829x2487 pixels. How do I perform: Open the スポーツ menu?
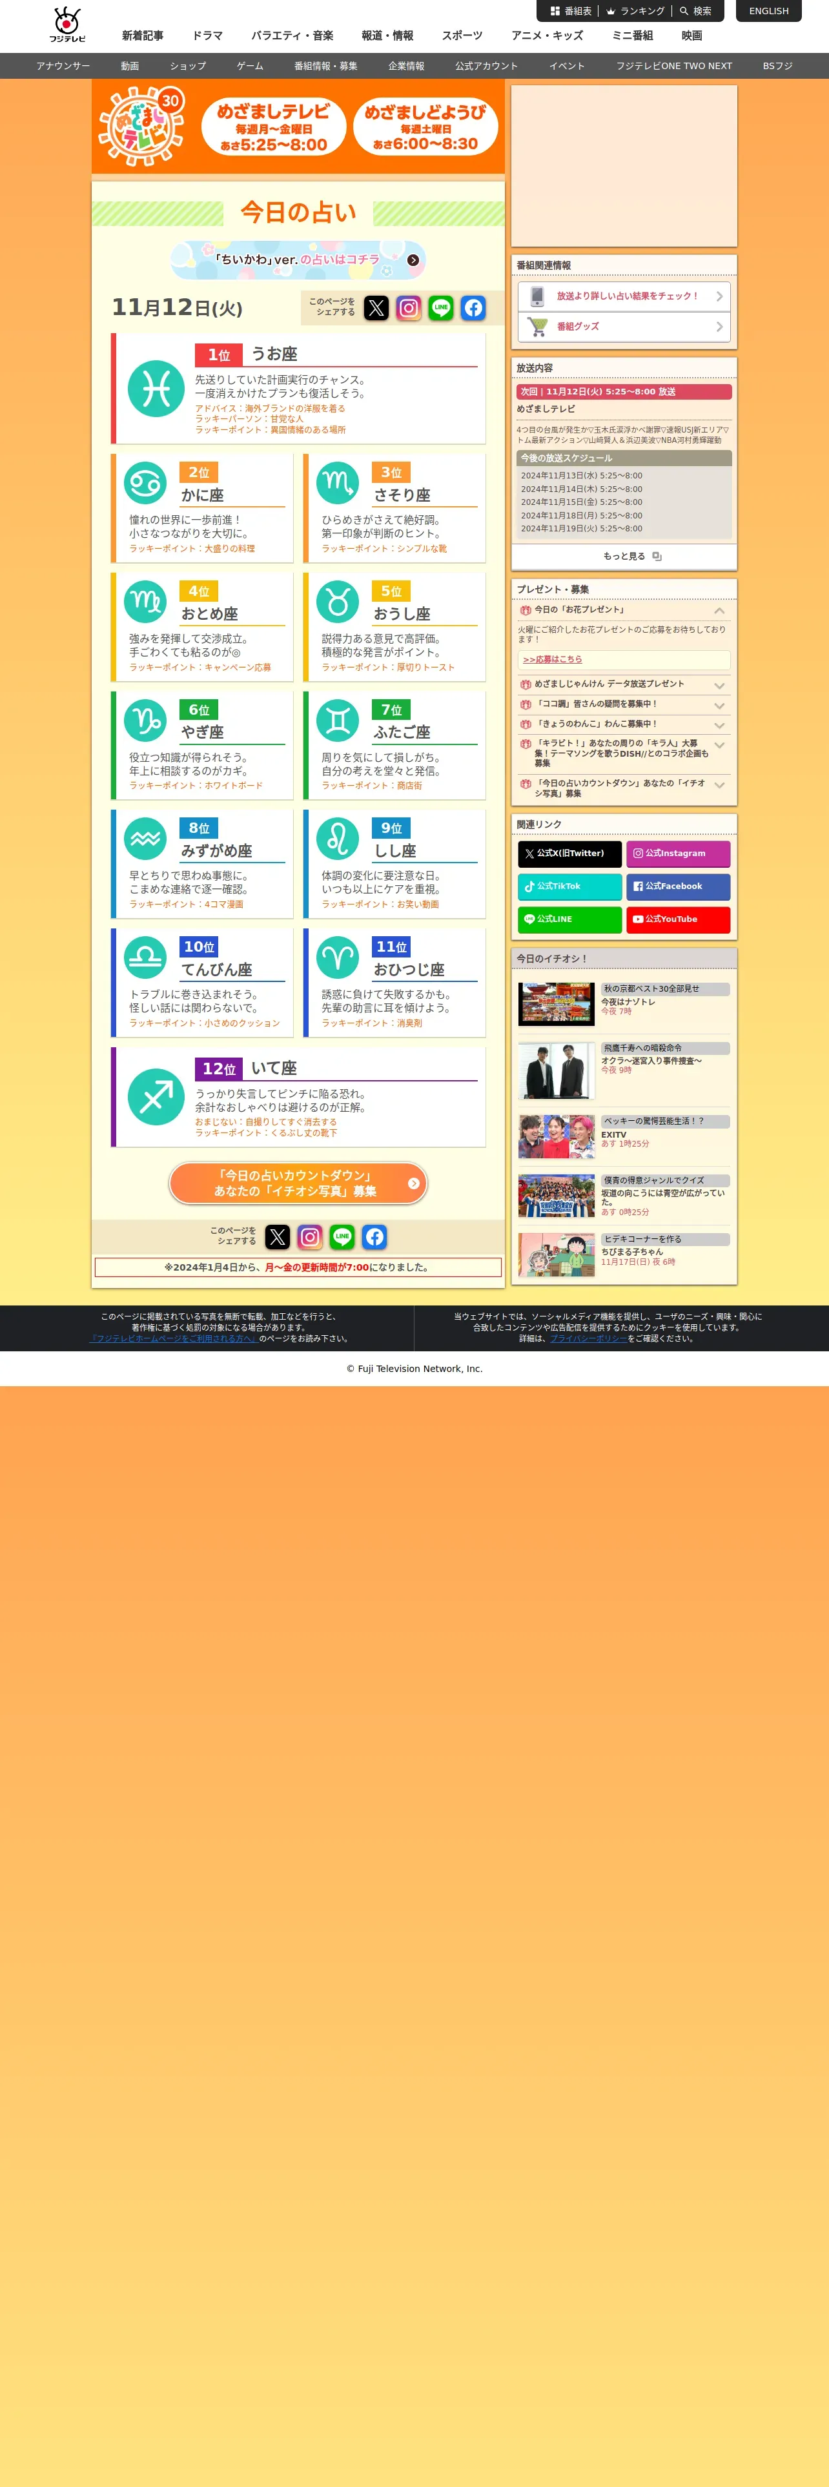click(x=462, y=36)
